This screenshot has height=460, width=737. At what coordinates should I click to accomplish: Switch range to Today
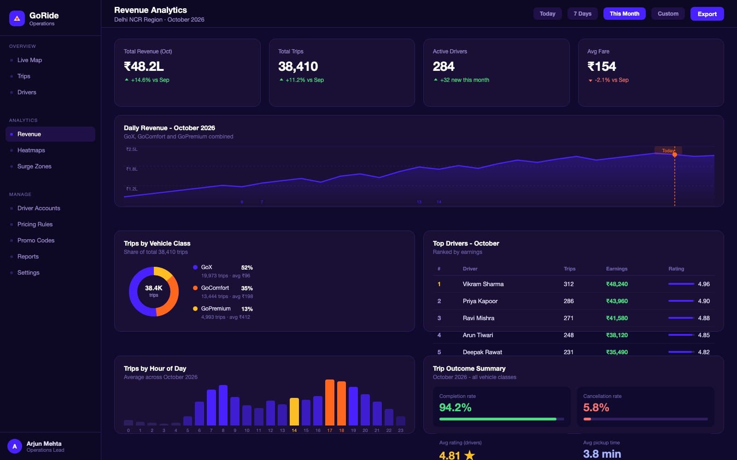[548, 14]
